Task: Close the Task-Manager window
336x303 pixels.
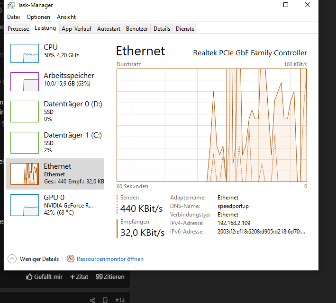Action: (x=308, y=5)
